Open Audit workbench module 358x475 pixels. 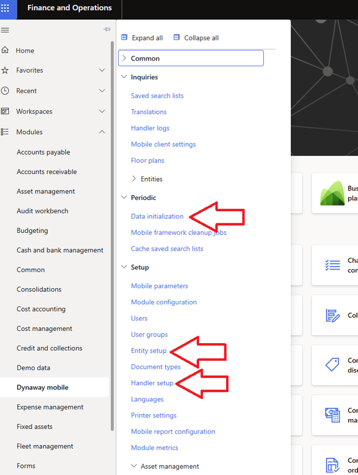43,211
